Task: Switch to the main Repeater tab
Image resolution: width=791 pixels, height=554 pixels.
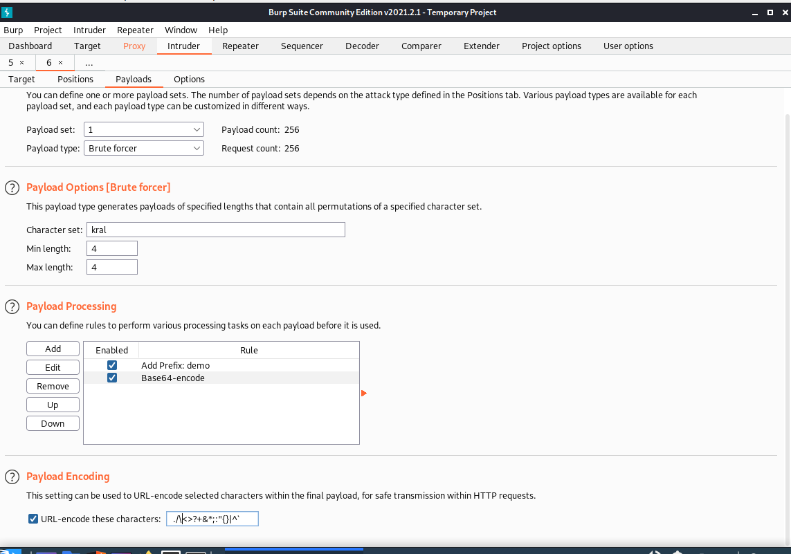Action: (240, 46)
